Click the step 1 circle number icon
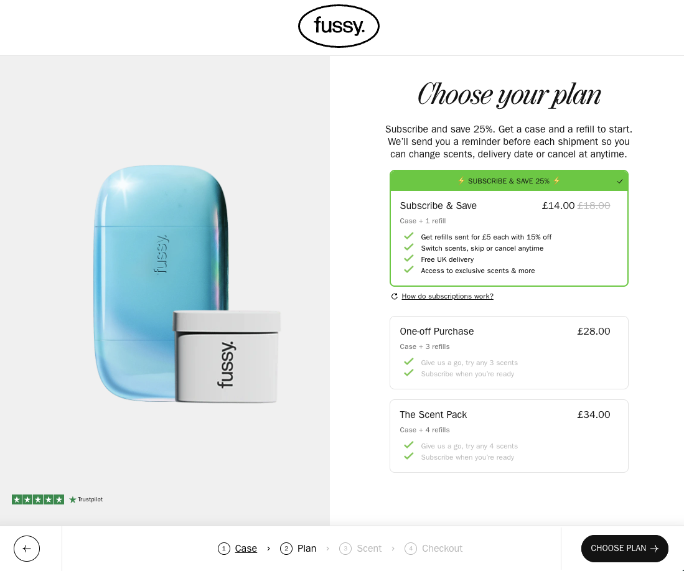684x571 pixels. tap(224, 549)
